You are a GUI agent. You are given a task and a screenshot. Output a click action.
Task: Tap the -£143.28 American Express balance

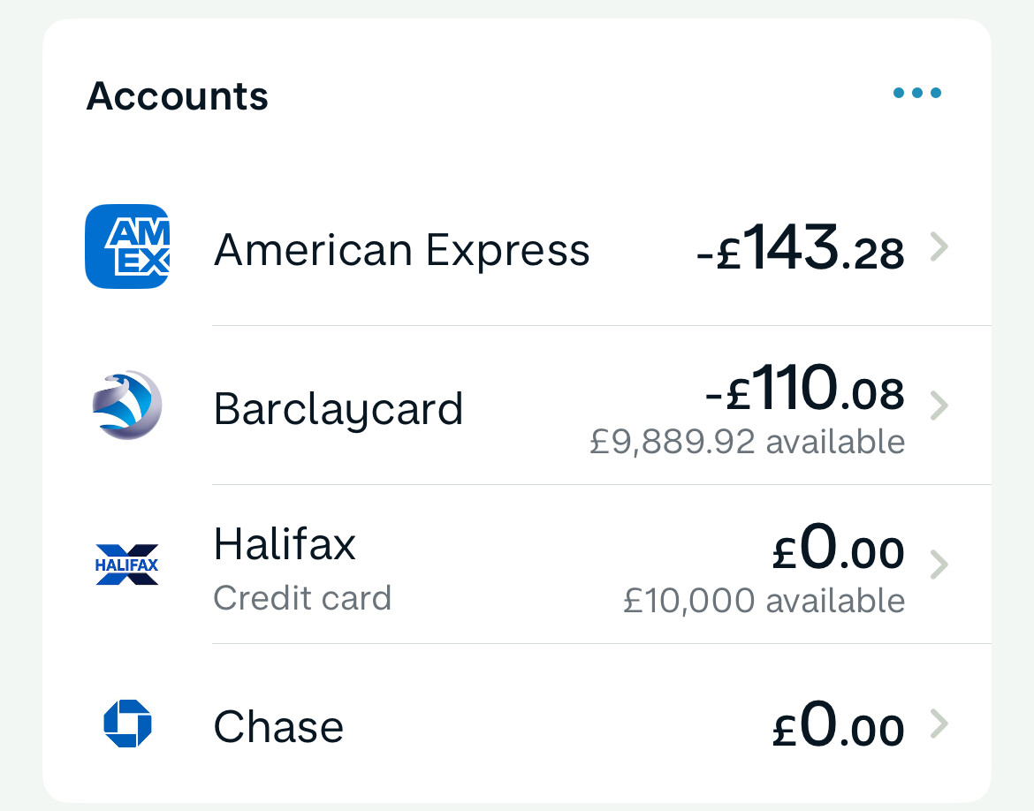pos(800,250)
